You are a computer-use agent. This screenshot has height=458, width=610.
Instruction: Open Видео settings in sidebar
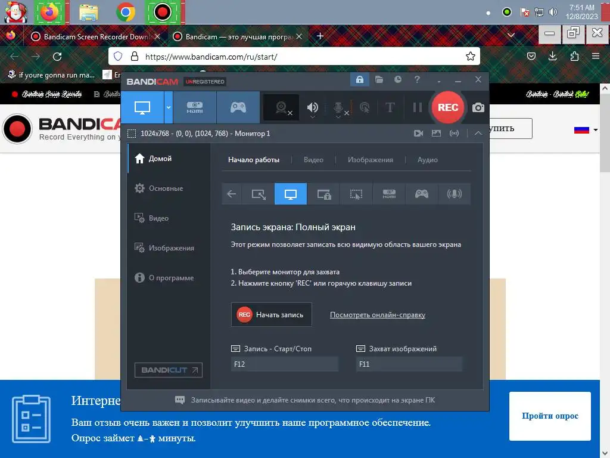coord(169,218)
